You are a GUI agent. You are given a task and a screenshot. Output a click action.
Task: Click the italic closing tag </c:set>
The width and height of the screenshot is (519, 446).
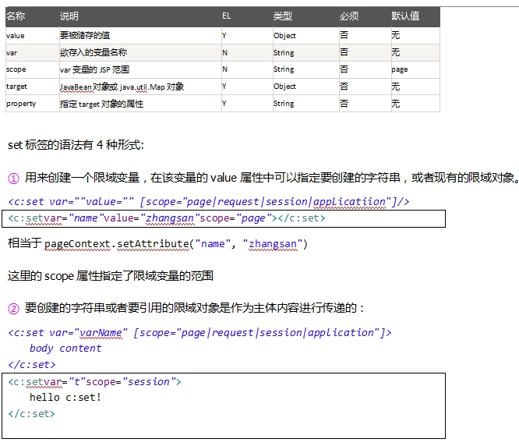[x=32, y=365]
